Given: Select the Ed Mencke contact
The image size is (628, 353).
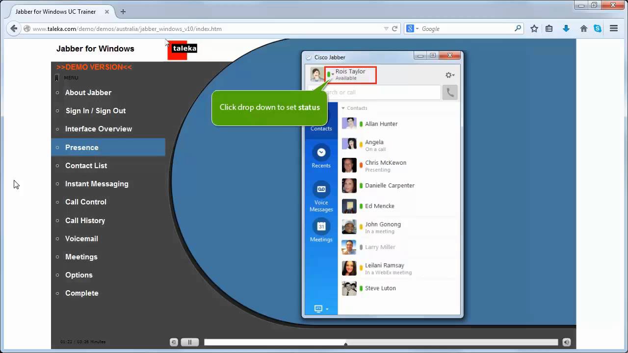Looking at the screenshot, I should 399,206.
